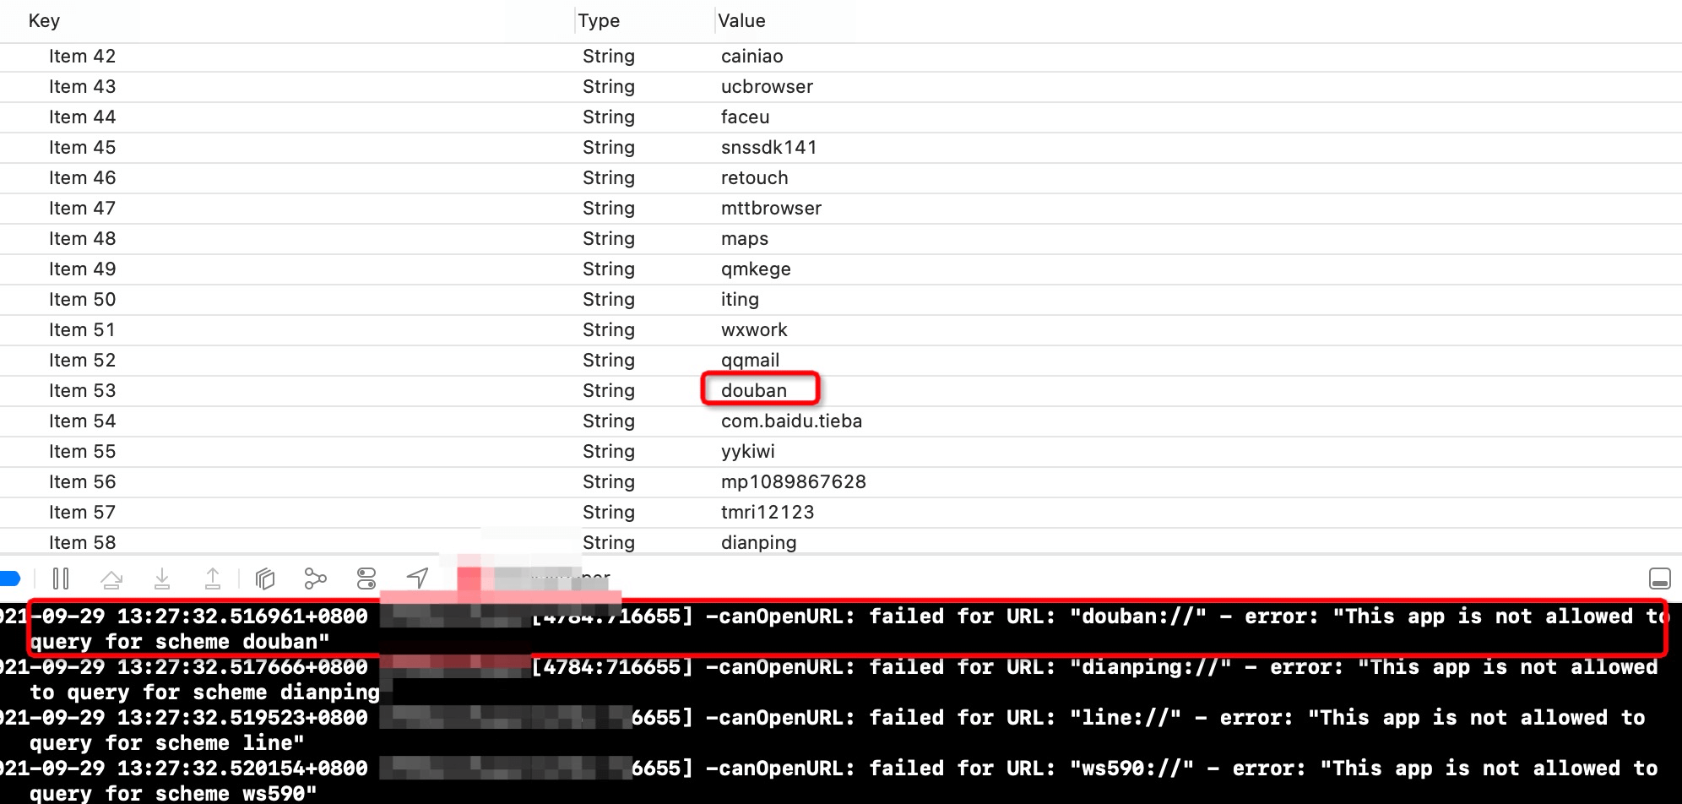Select the Item 48 key

click(x=82, y=239)
